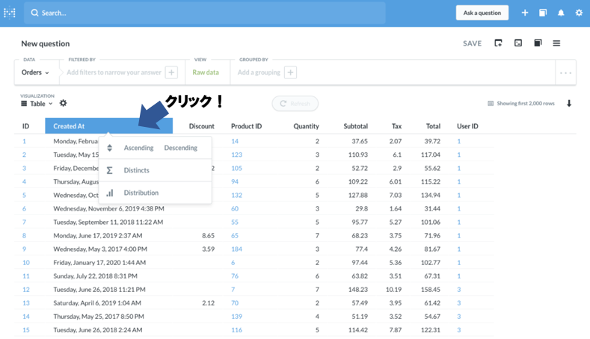Click the date cell Wednesday, November 6, 2019 4:38 PM
Image resolution: width=590 pixels, height=339 pixels.
[x=108, y=208]
